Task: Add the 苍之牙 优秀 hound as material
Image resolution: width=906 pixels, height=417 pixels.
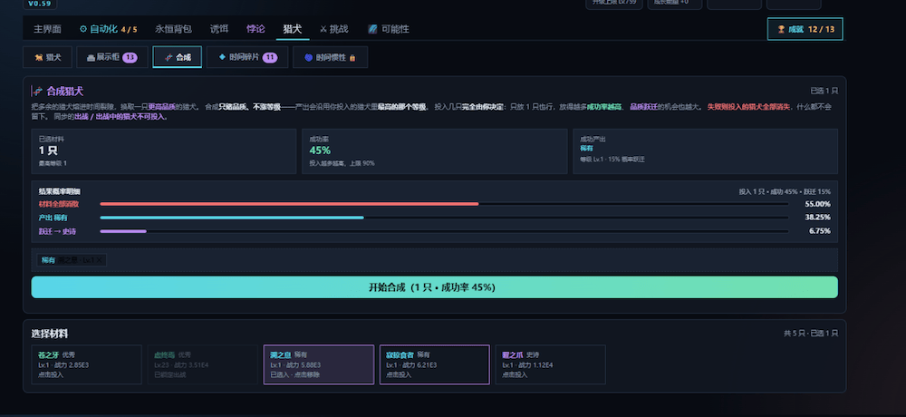Action: pos(87,364)
